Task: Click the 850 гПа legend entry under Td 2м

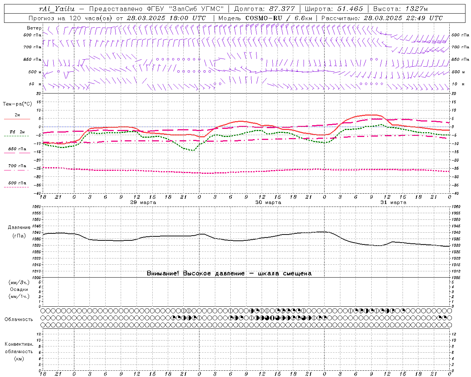Action: [17, 149]
